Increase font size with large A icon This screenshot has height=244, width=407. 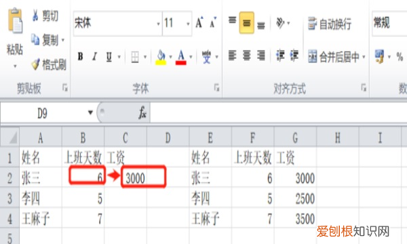(x=199, y=22)
